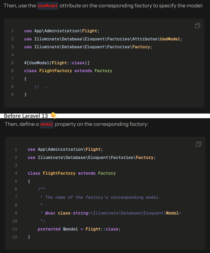Copy the UseModel attribute code snippet
210x253 pixels.
pyautogui.click(x=198, y=26)
